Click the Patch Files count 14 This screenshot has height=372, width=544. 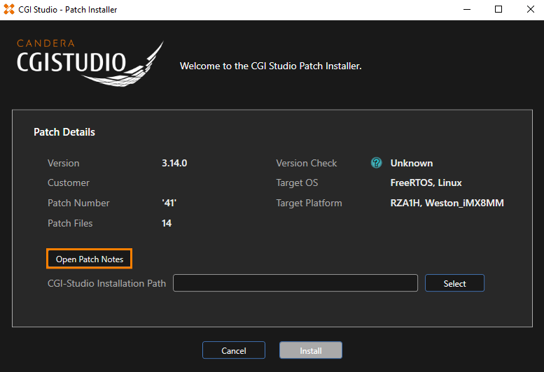pos(167,223)
